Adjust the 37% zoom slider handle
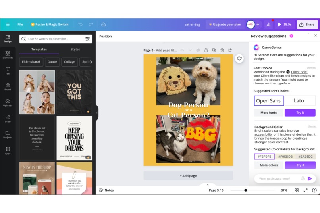The image size is (320, 213). point(245,190)
